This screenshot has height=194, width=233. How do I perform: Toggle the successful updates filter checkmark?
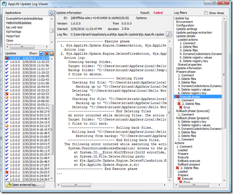42,53
